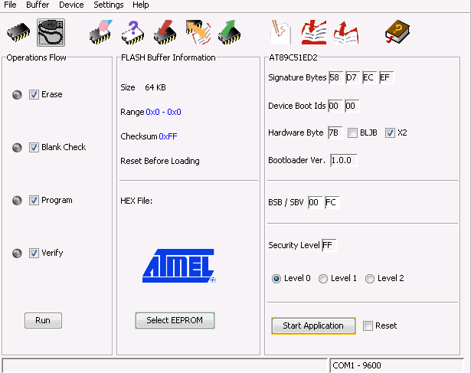Screen dimensions: 471x373
Task: Toggle the Verify checkbox
Action: pyautogui.click(x=34, y=254)
